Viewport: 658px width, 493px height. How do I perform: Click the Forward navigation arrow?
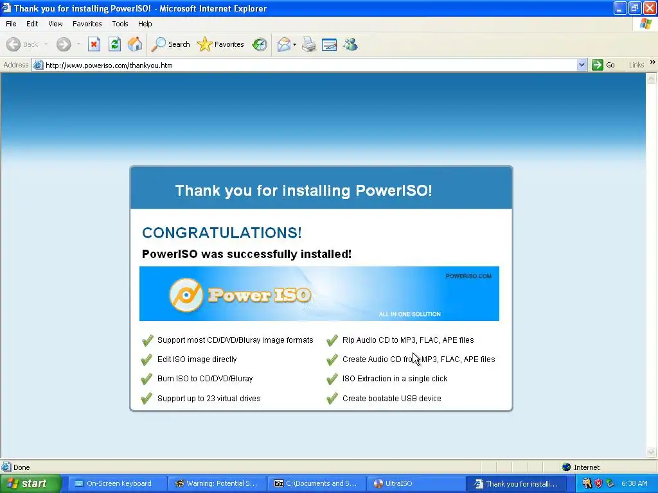64,44
